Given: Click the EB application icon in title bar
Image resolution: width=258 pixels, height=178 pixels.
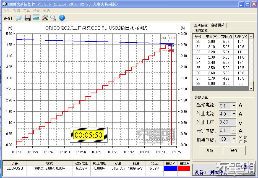Looking at the screenshot, I should tap(5, 4).
